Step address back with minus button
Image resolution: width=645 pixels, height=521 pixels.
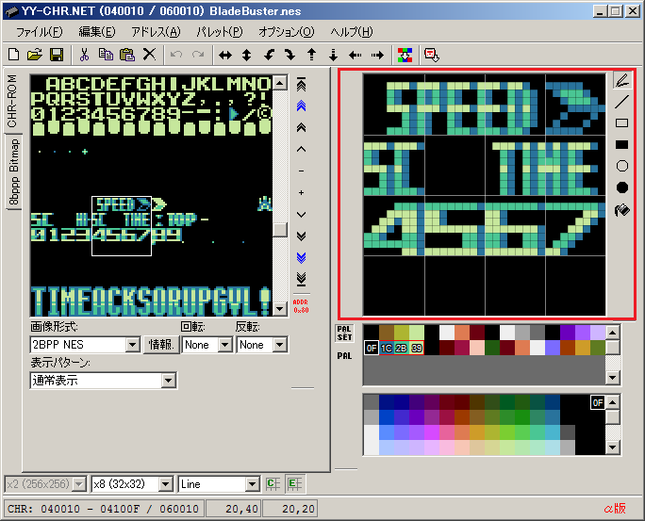click(x=301, y=171)
